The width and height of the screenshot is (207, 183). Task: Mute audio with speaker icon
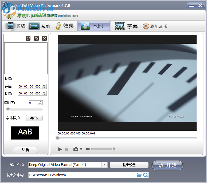(x=88, y=149)
